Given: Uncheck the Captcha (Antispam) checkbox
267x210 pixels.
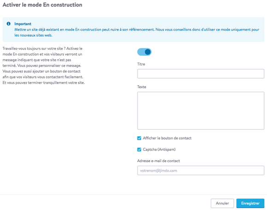Looking at the screenshot, I should [139, 150].
